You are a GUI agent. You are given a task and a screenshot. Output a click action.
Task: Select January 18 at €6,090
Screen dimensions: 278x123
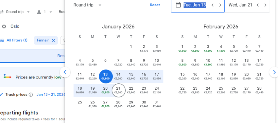pos(80,90)
